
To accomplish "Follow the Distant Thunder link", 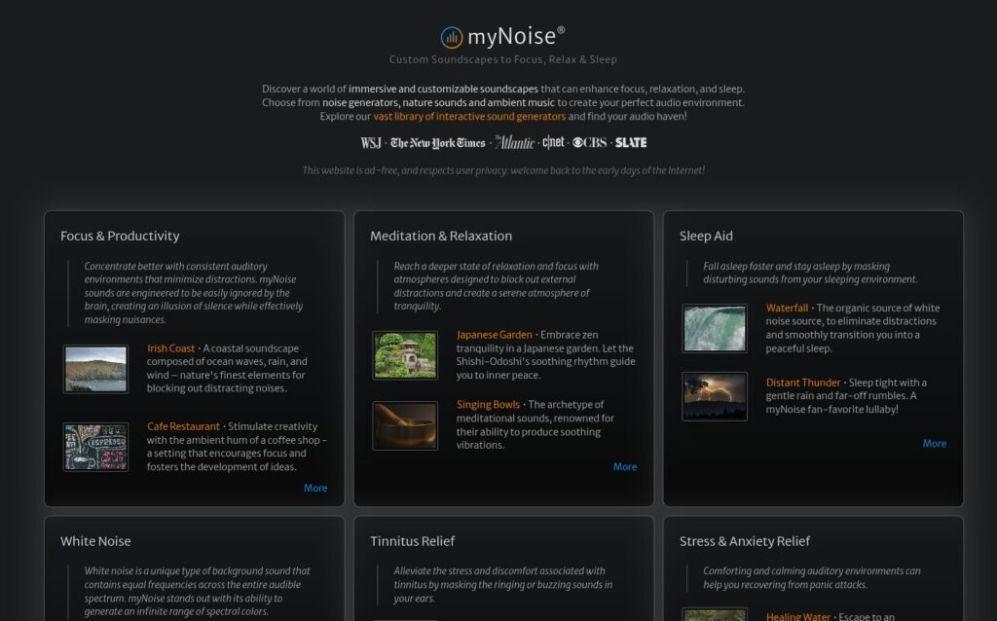I will [803, 383].
